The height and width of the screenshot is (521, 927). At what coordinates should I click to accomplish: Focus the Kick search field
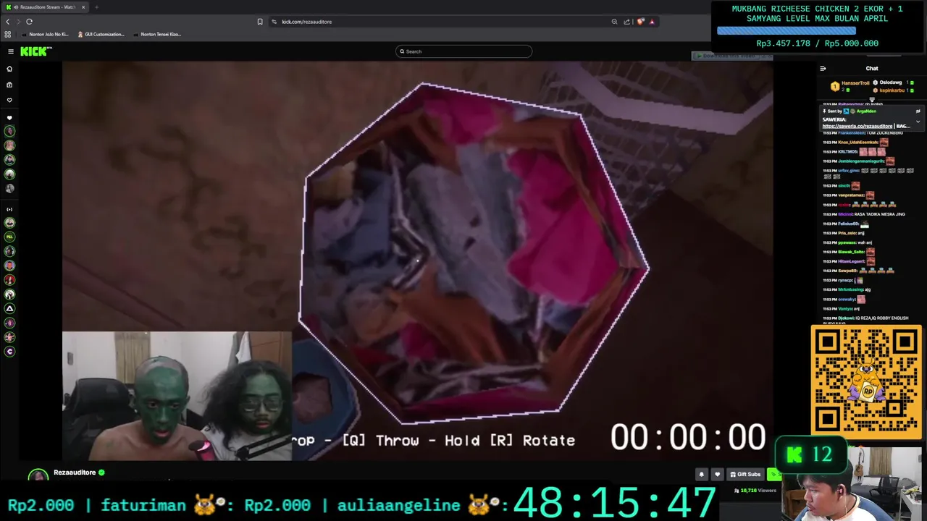pyautogui.click(x=463, y=51)
